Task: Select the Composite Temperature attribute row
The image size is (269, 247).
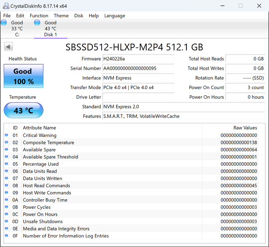Action: point(48,143)
